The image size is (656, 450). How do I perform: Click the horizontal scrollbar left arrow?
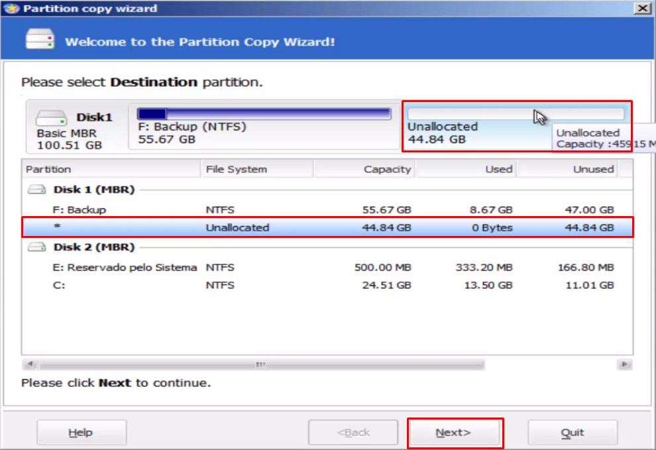pos(30,365)
